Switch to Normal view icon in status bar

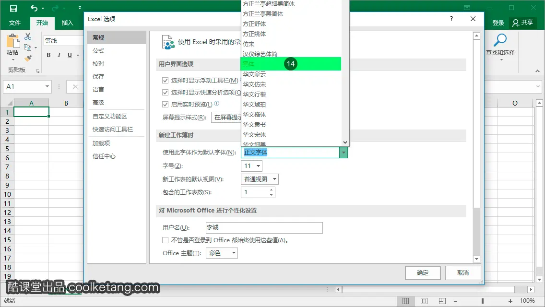pos(405,301)
